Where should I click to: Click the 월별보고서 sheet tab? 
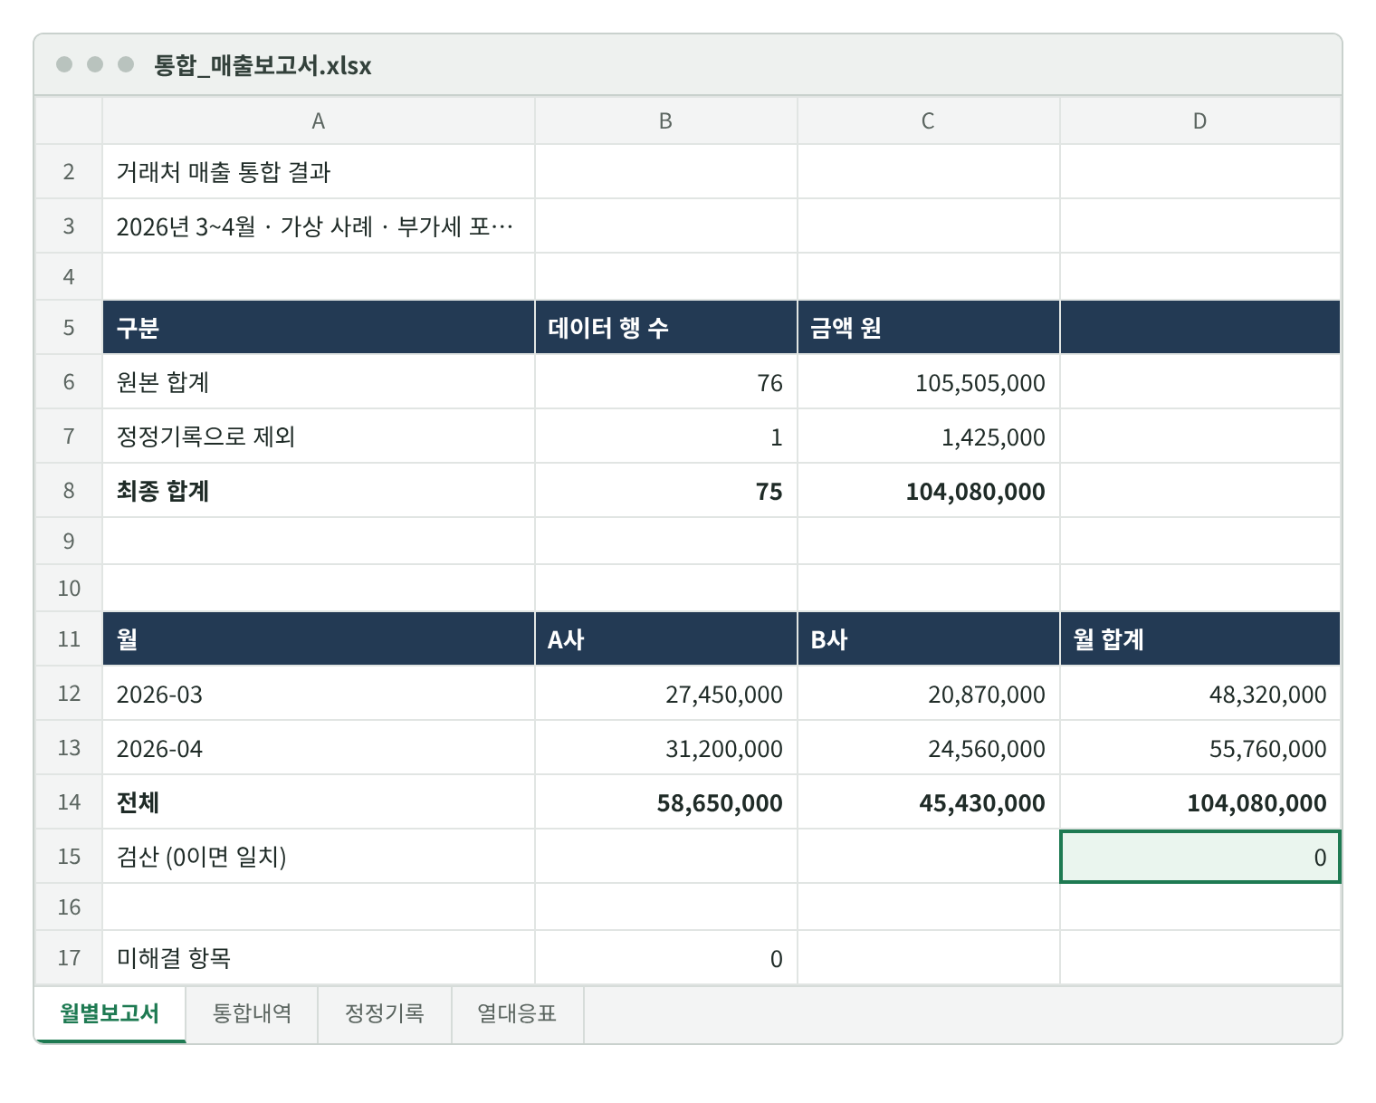point(110,1013)
